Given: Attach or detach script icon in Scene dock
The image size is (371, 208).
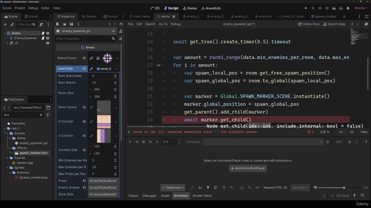Looking at the screenshot, I should (41, 24).
